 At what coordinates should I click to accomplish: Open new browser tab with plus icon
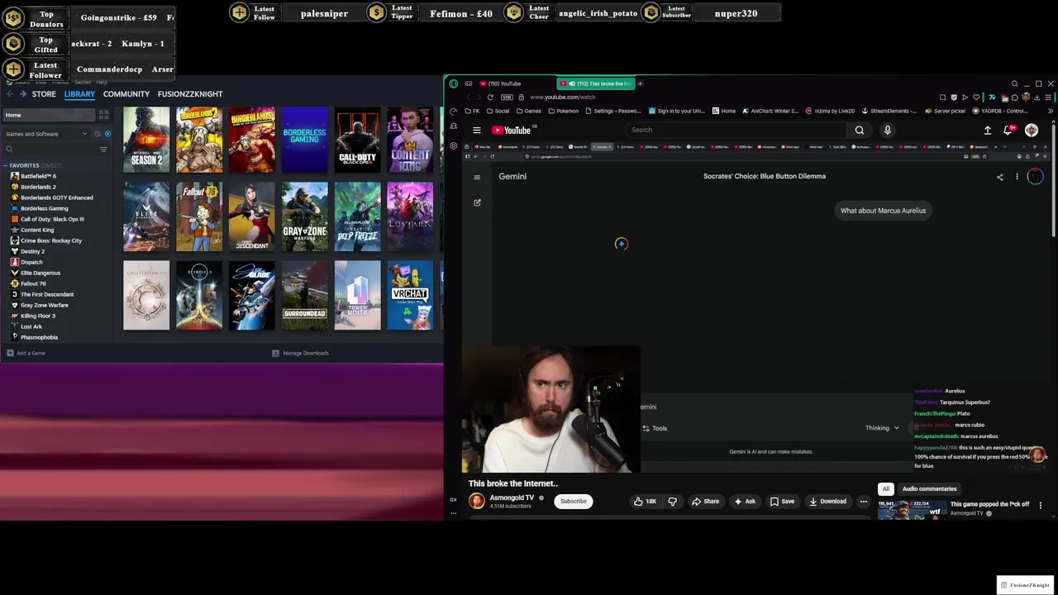(640, 83)
